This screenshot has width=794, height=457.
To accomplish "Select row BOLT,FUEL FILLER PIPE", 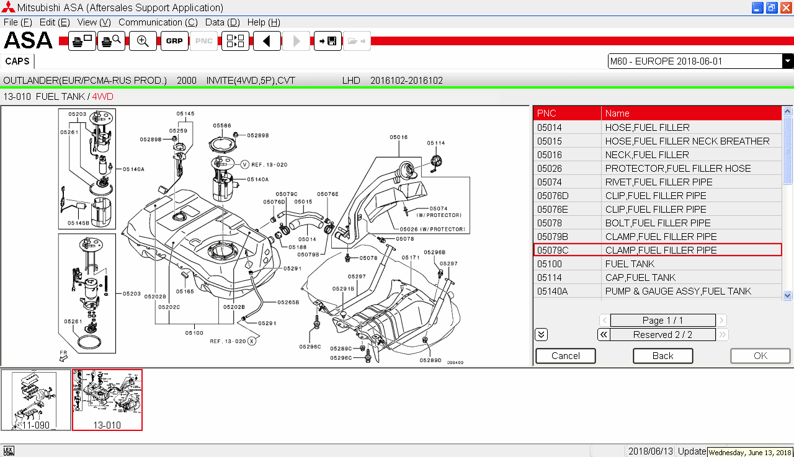I will (658, 223).
